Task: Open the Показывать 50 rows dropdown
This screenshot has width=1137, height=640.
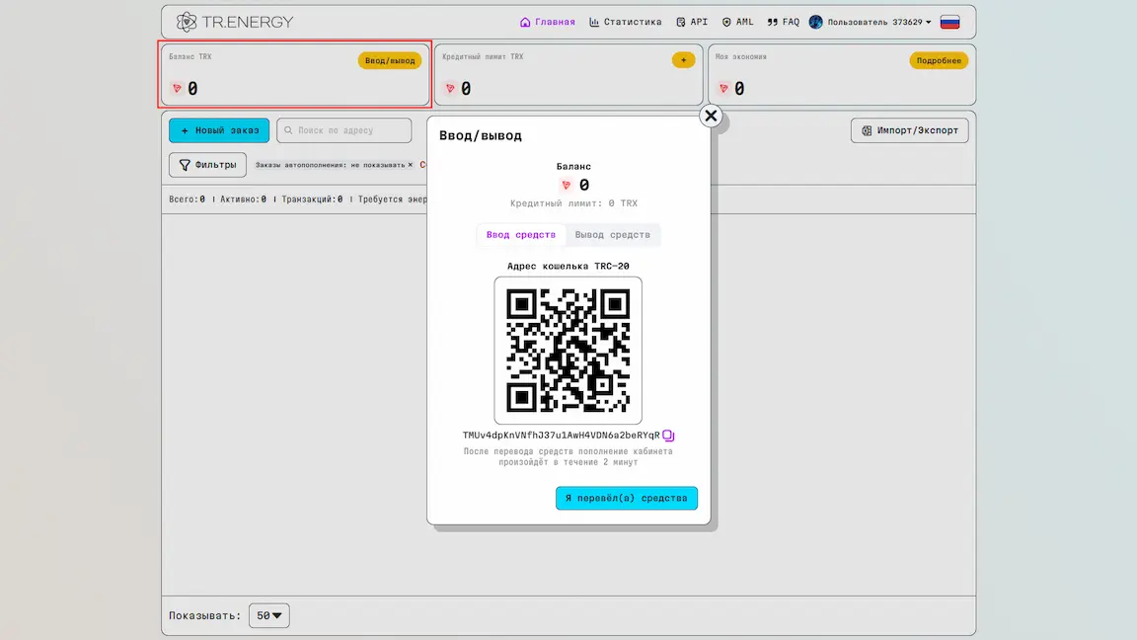Action: pos(269,615)
